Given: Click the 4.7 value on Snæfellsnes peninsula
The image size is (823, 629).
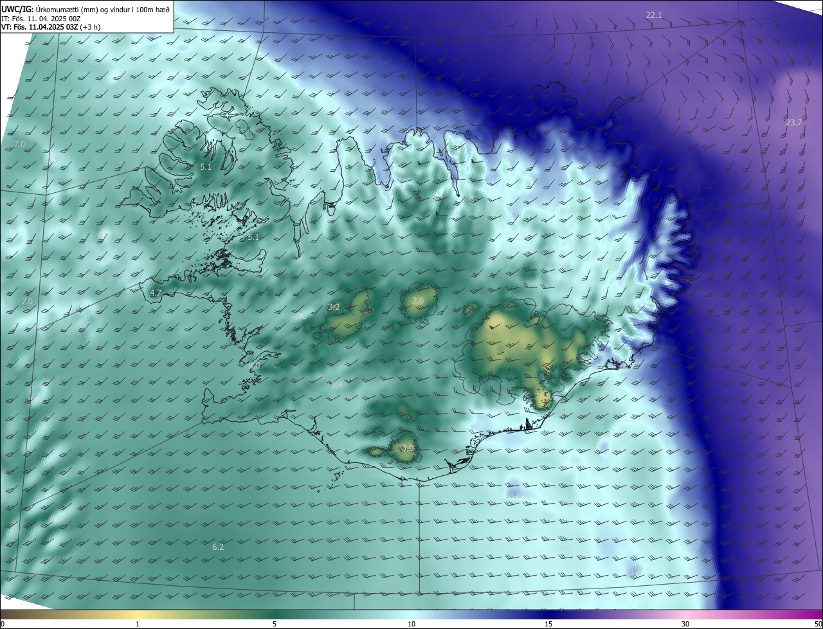Looking at the screenshot, I should point(155,293).
